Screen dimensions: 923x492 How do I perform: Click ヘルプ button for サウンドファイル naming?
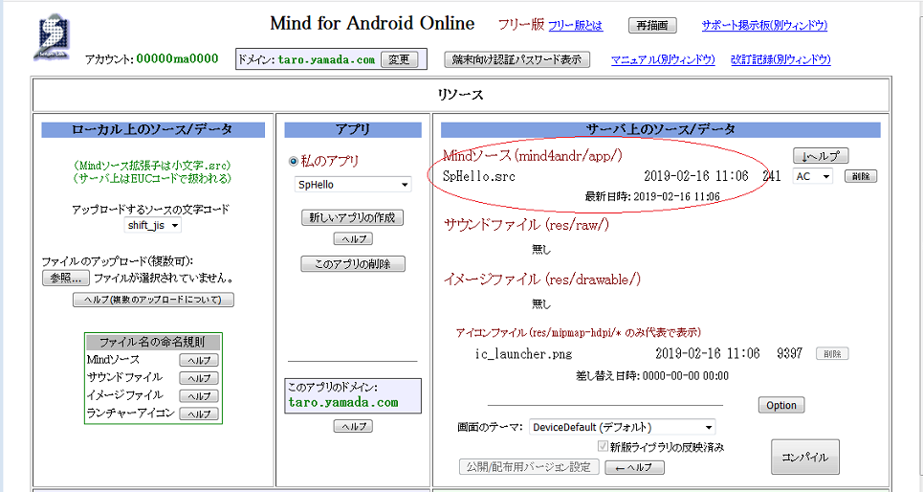pyautogui.click(x=199, y=378)
